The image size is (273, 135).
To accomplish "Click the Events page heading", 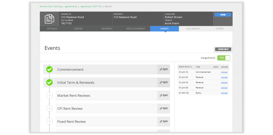I will click(52, 48).
